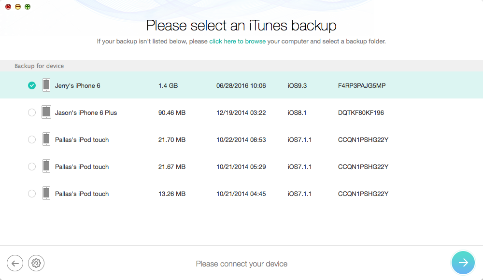Click the size value '13.26 MB'
483x280 pixels.
(172, 194)
